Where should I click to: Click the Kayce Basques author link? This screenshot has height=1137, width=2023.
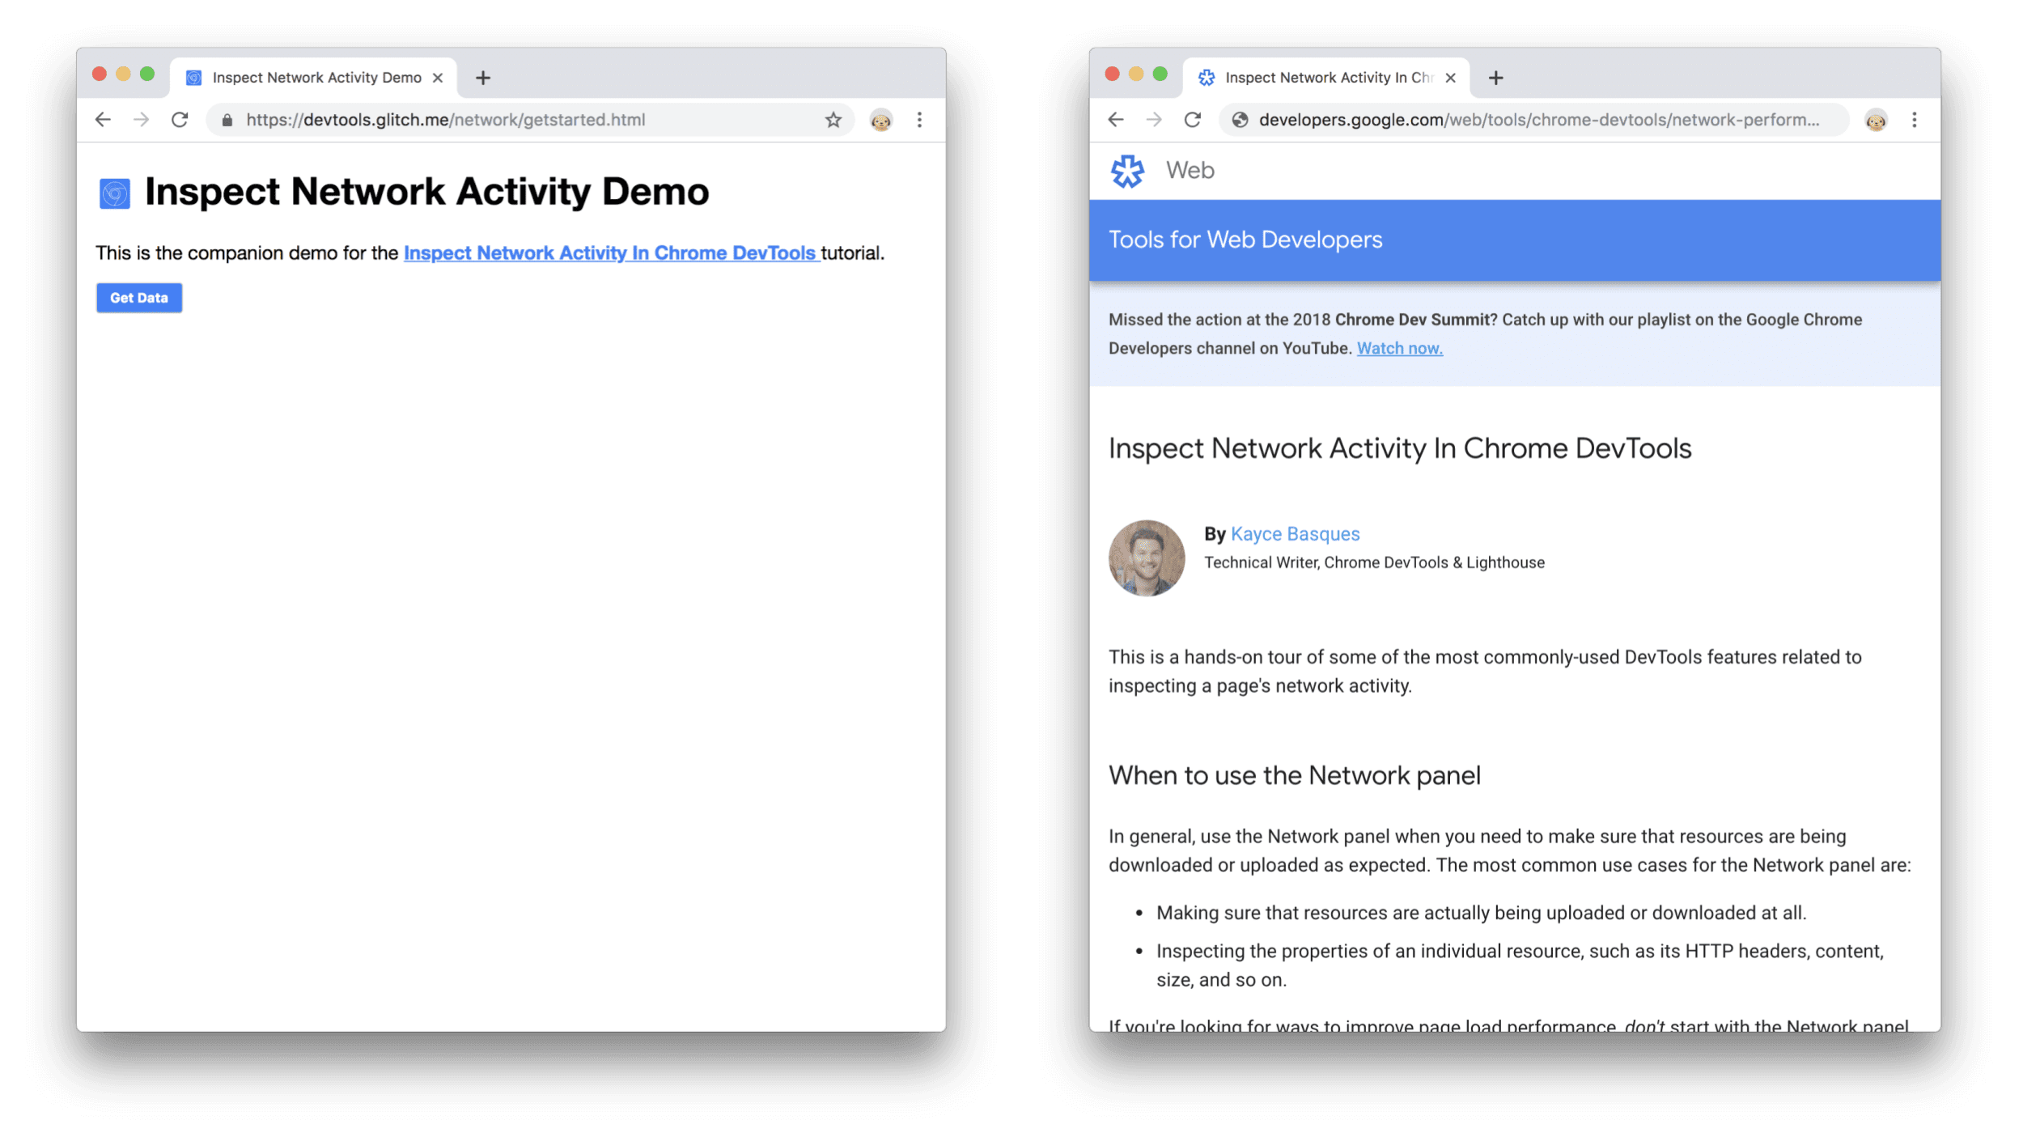click(1295, 534)
